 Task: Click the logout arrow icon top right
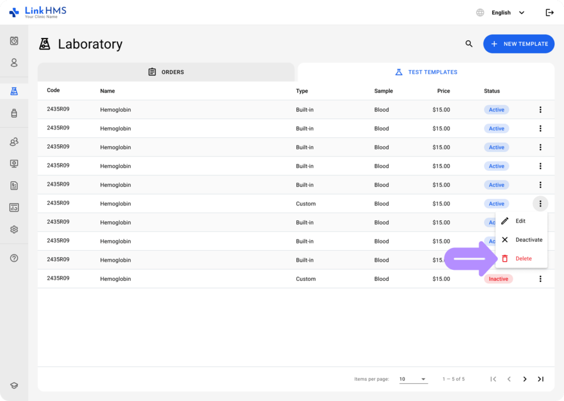coord(550,12)
